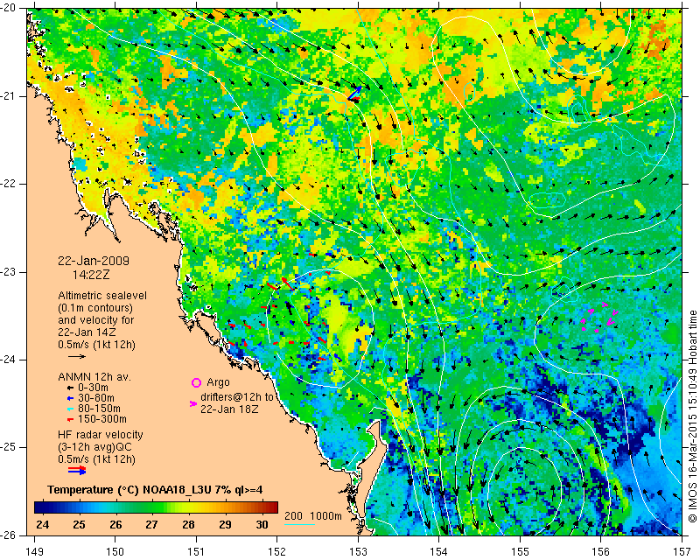Click the 80-150m depth label
This screenshot has height=560, width=700.
pos(99,409)
